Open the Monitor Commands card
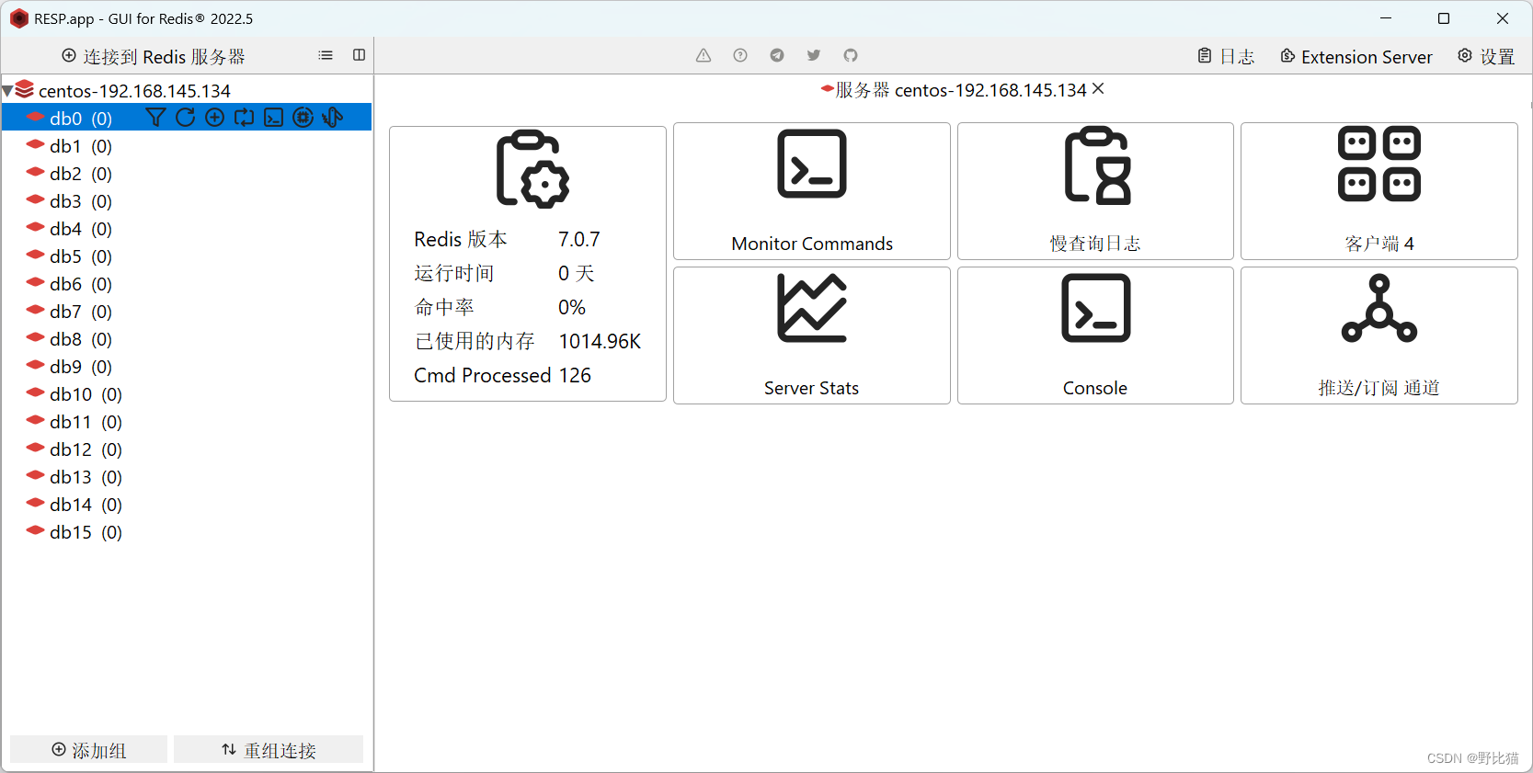This screenshot has width=1533, height=773. [812, 191]
